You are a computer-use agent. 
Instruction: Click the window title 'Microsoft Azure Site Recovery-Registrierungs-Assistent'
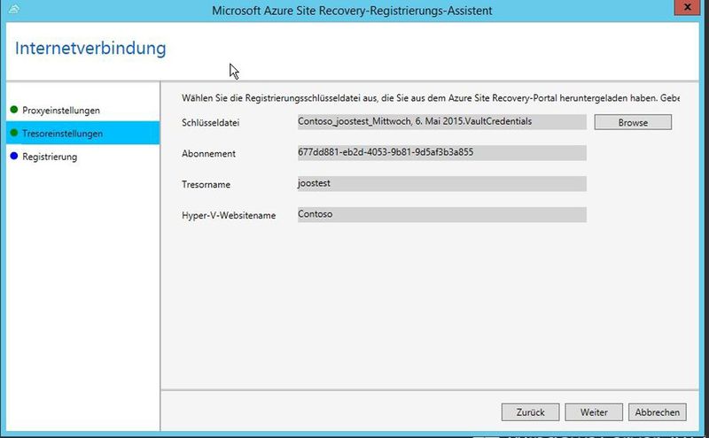(x=352, y=11)
